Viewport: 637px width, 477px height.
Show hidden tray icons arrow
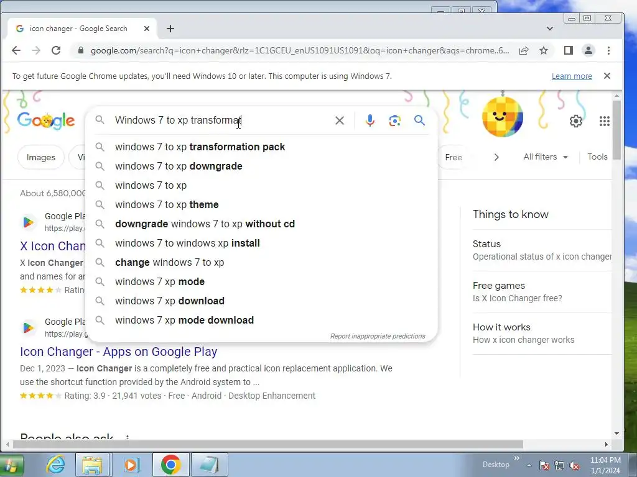pyautogui.click(x=529, y=465)
